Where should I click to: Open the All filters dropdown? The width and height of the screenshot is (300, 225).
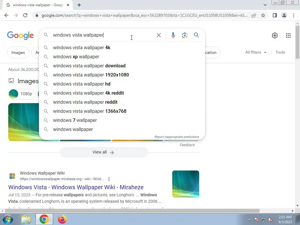point(256,52)
